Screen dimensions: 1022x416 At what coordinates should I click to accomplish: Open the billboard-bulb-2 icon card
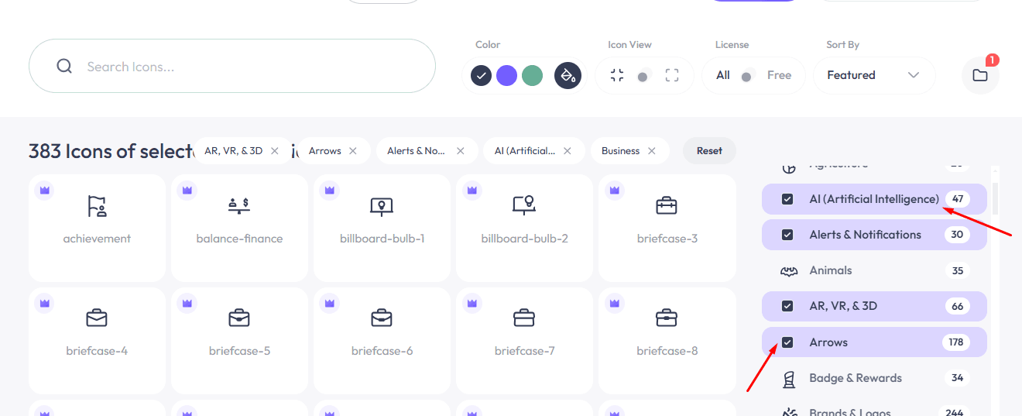tap(524, 228)
